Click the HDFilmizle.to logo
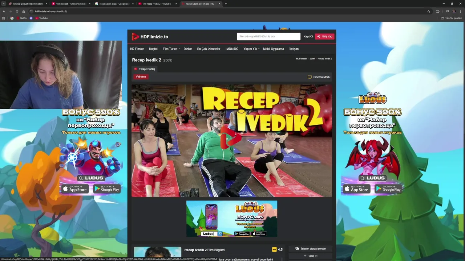 (x=150, y=37)
